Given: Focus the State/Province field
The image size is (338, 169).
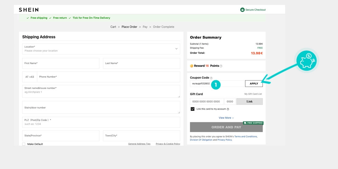Looking at the screenshot, I should tap(61, 136).
